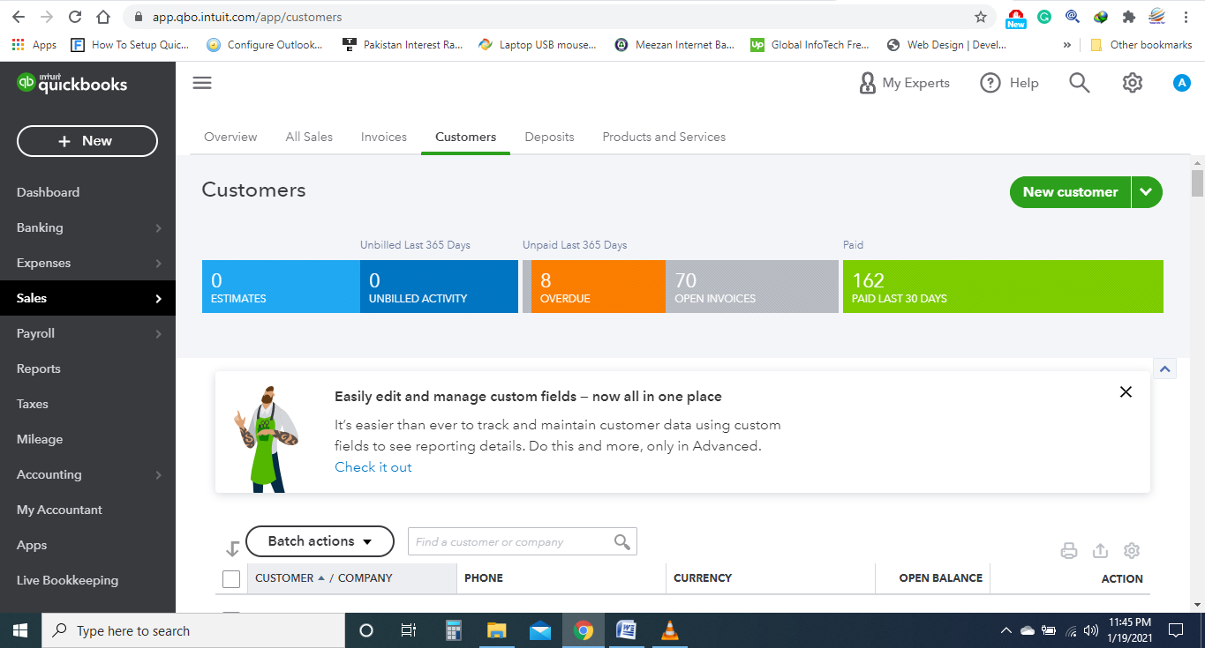The image size is (1205, 648).
Task: Open the QuickBooks hamburger navigation menu
Action: (x=202, y=83)
